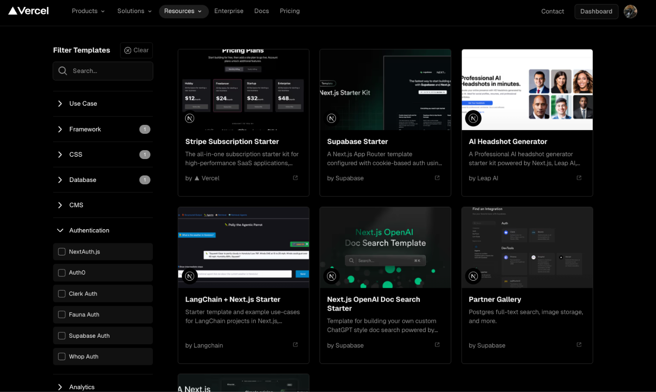Click the Partner Gallery preview image

[527, 247]
